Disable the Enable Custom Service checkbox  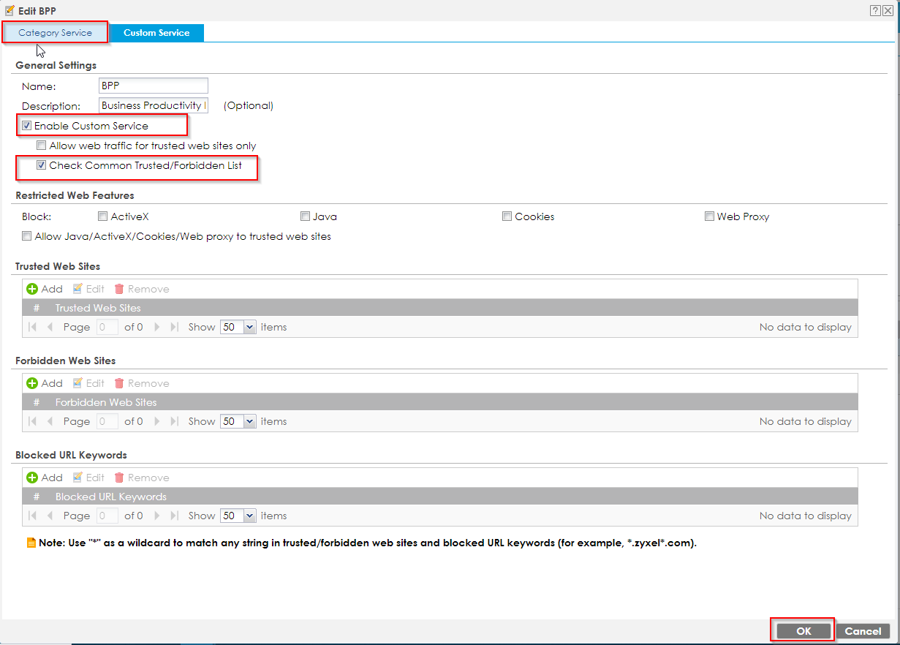tap(26, 124)
